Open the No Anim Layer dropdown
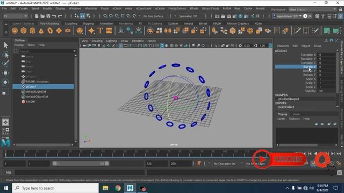The image size is (344, 193). 256,164
